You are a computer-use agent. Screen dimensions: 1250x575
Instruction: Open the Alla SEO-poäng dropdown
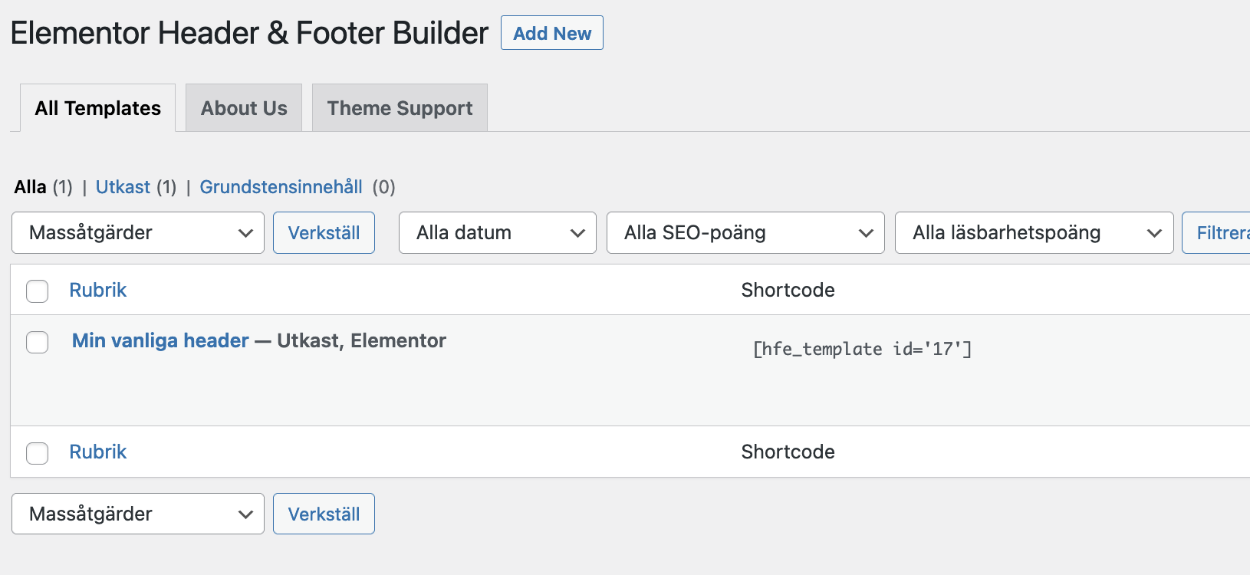745,232
